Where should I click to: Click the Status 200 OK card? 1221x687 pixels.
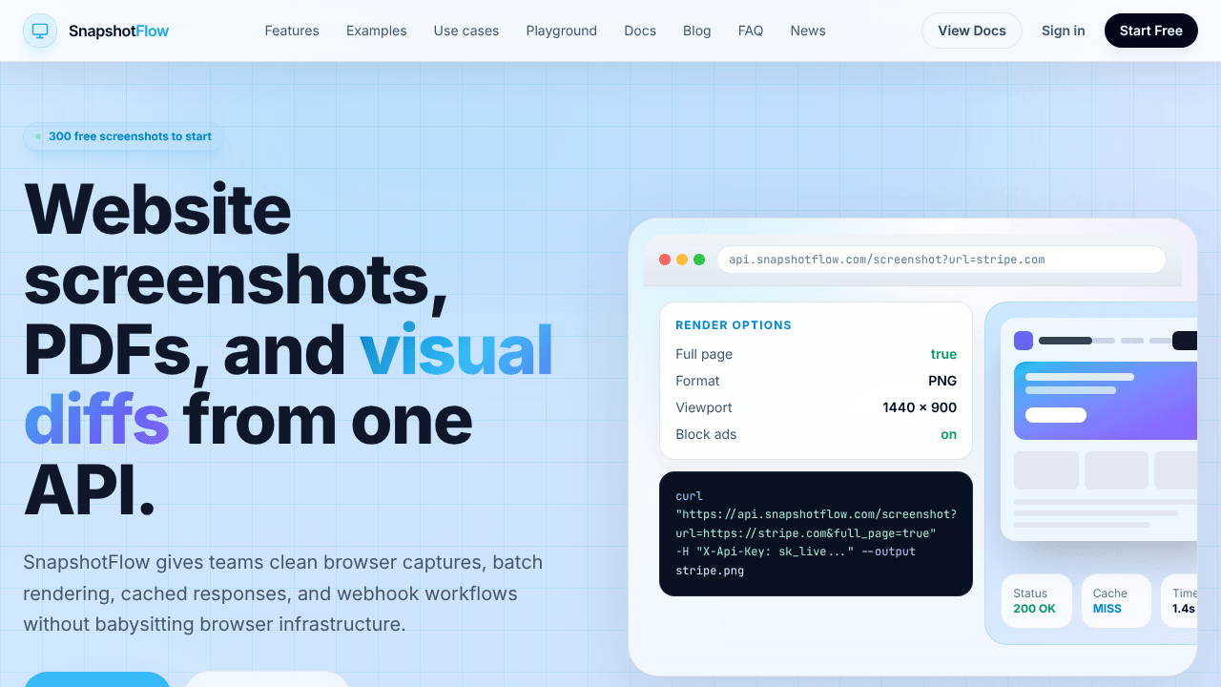pyautogui.click(x=1037, y=600)
